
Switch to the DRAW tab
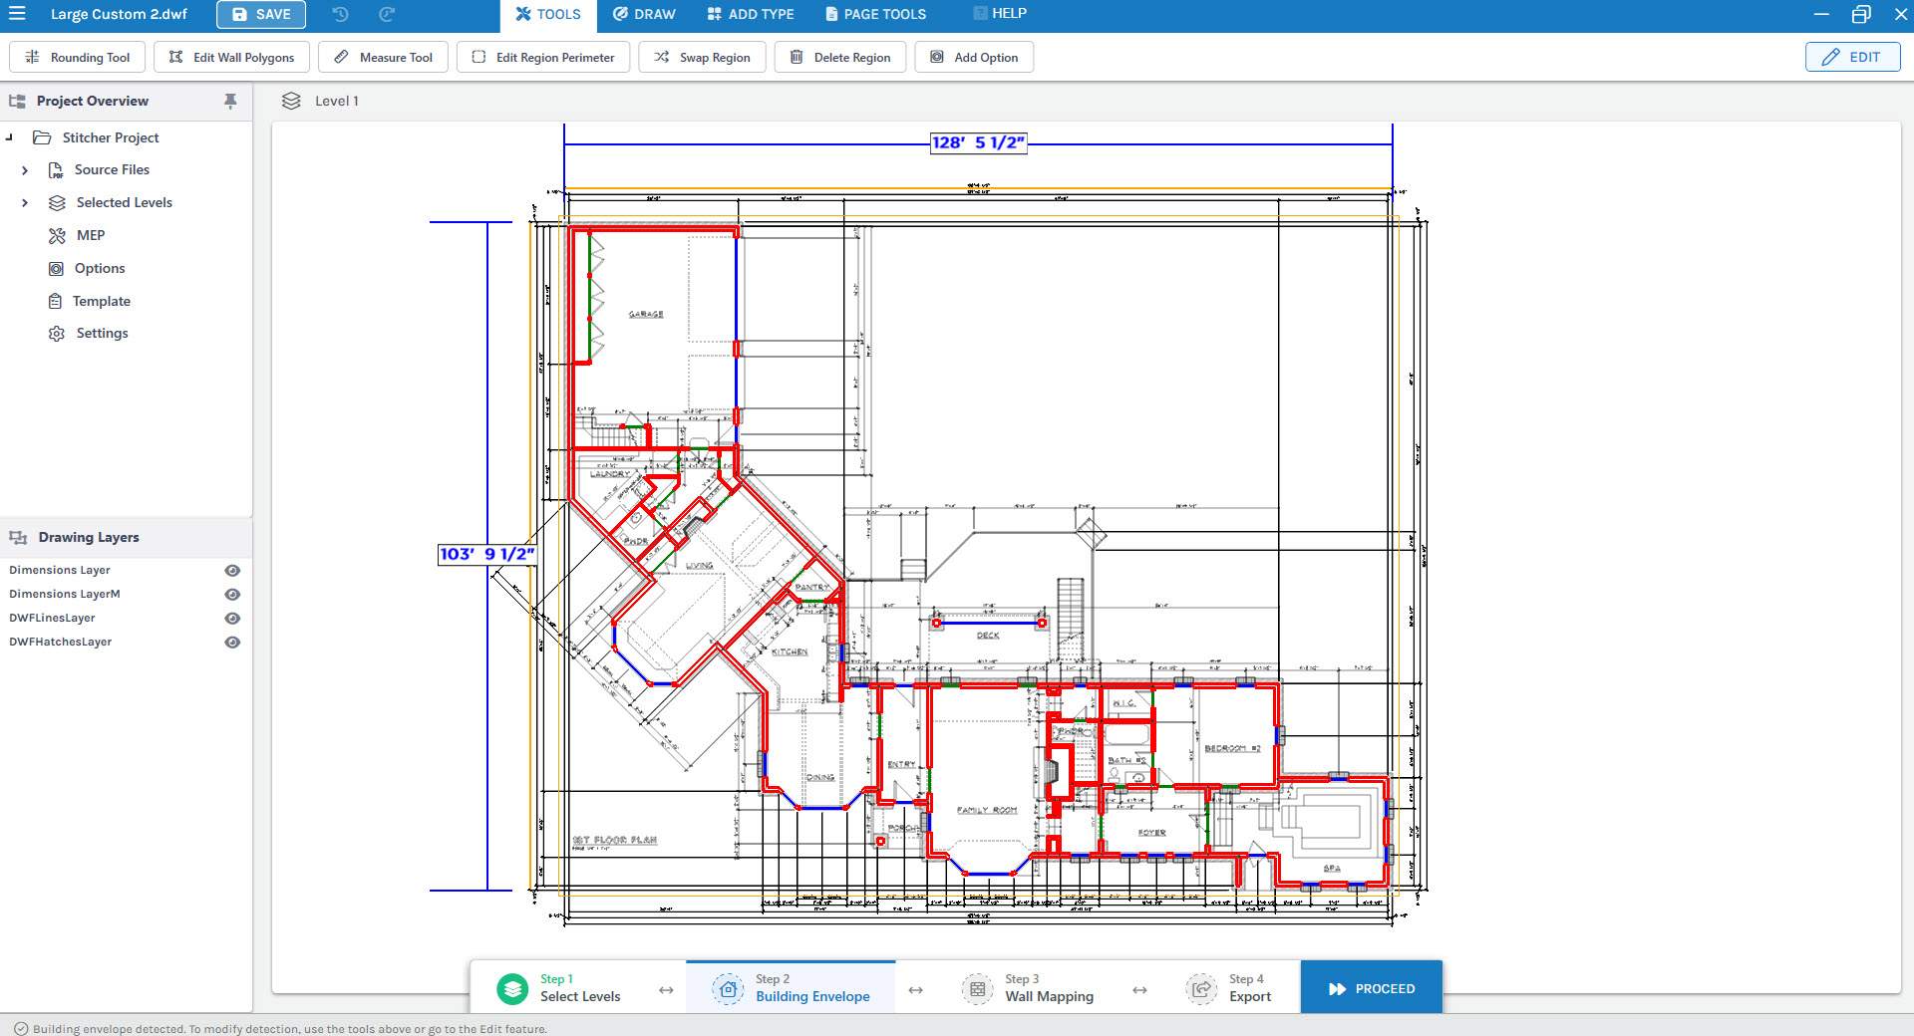click(644, 14)
